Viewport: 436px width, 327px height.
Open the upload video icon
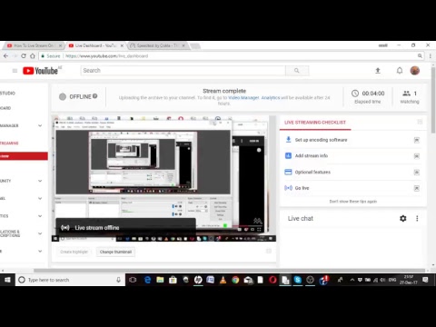pyautogui.click(x=378, y=71)
